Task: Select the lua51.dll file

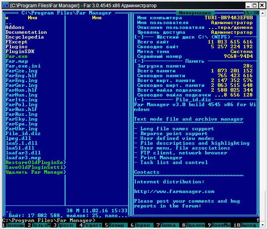Action: [20, 148]
